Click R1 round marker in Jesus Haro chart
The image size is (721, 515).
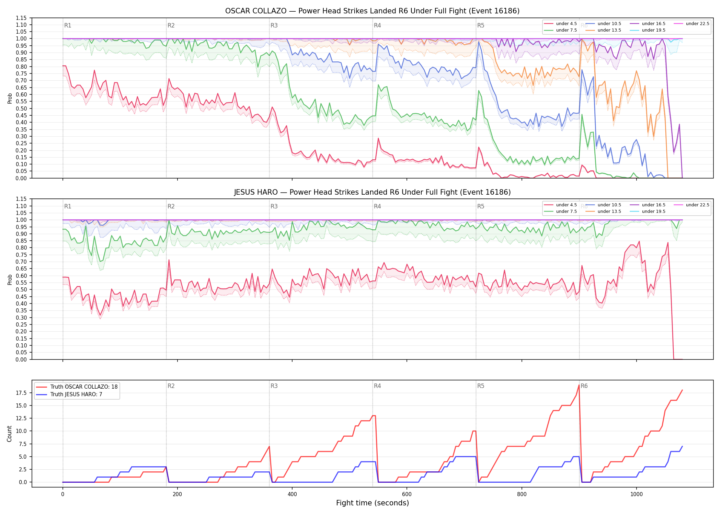tap(68, 206)
